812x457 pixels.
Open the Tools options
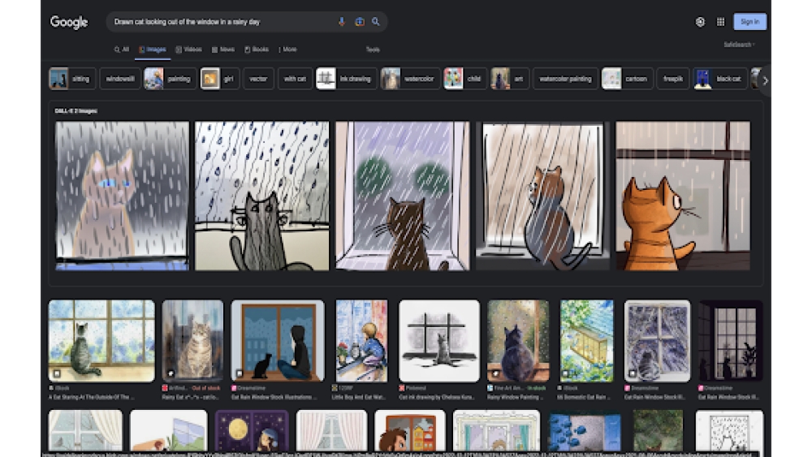tap(373, 50)
